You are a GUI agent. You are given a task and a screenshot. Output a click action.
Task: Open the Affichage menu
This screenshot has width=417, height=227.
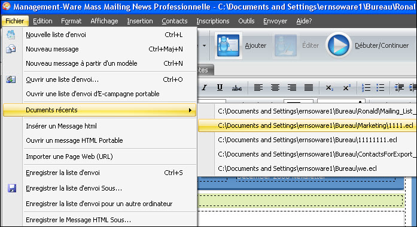[x=104, y=21]
